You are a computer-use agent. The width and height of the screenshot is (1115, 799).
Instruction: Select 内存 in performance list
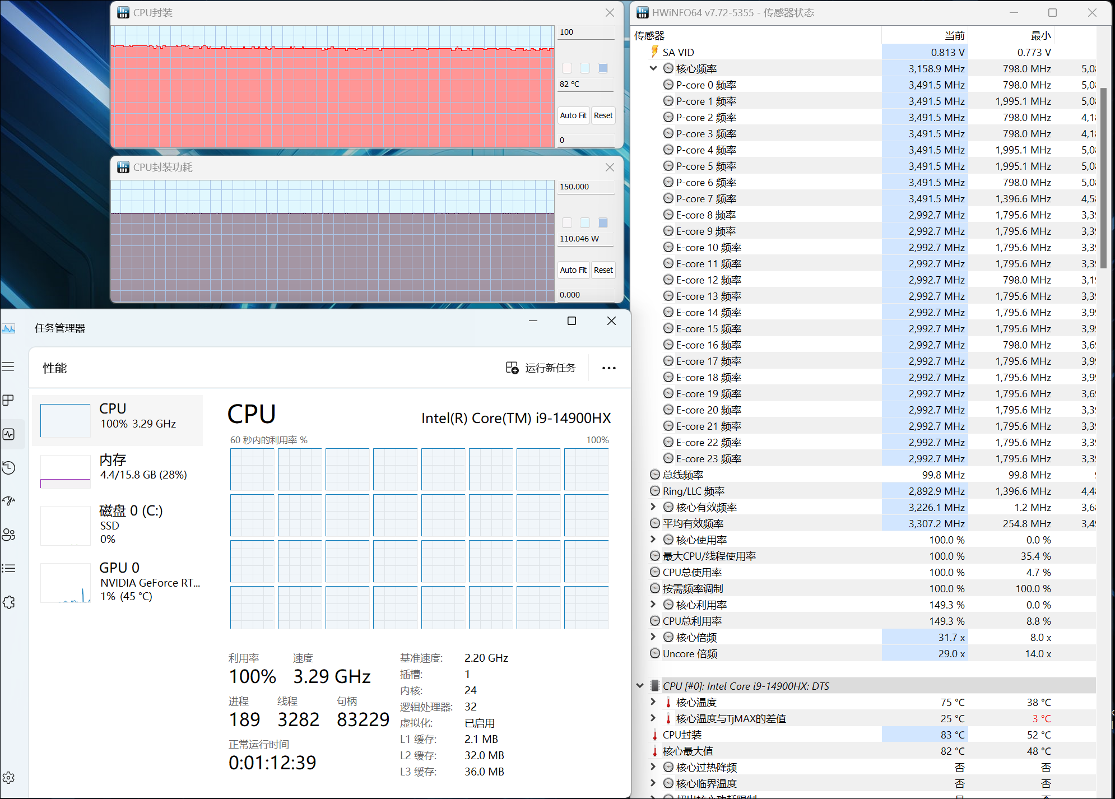[118, 468]
